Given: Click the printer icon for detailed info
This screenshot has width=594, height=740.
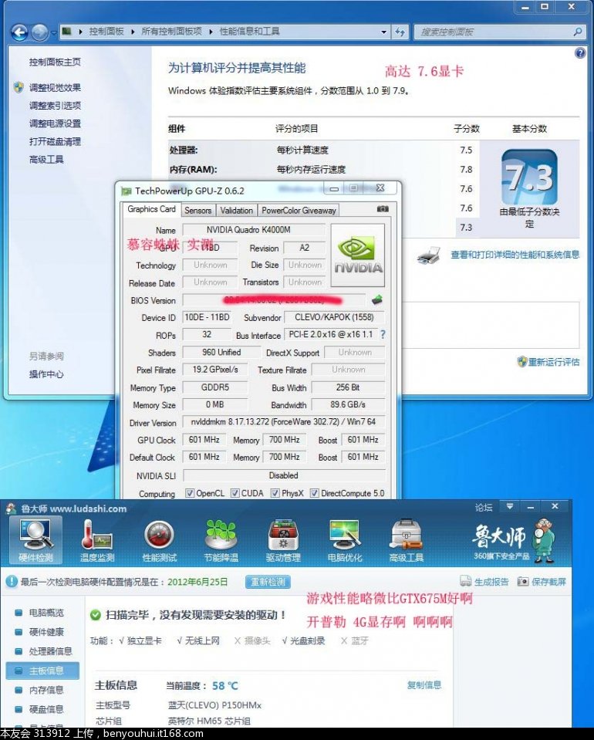Looking at the screenshot, I should pyautogui.click(x=429, y=255).
